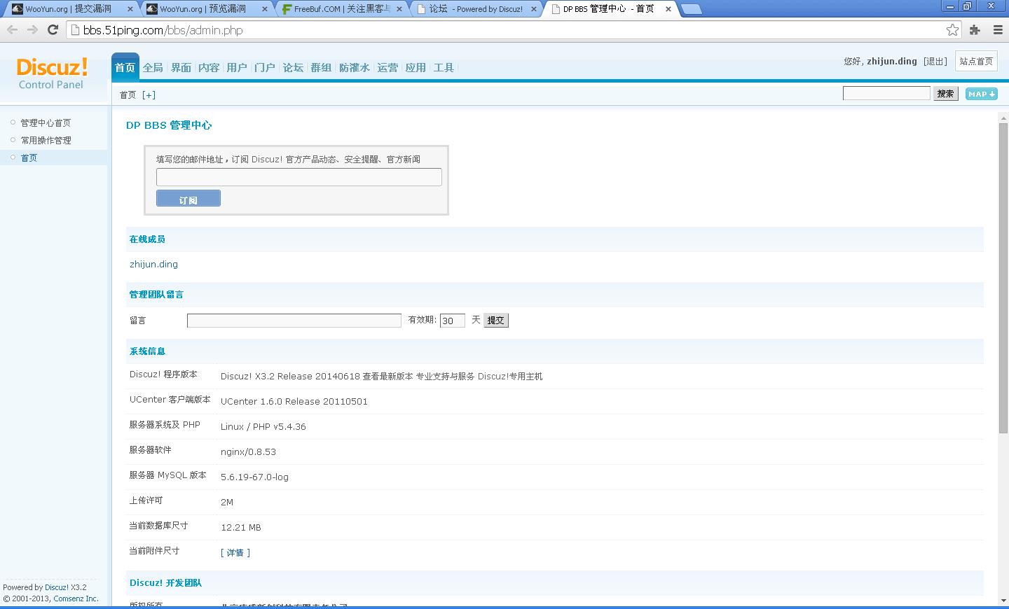
Task: Open the Chrome menu icon
Action: pos(998,29)
